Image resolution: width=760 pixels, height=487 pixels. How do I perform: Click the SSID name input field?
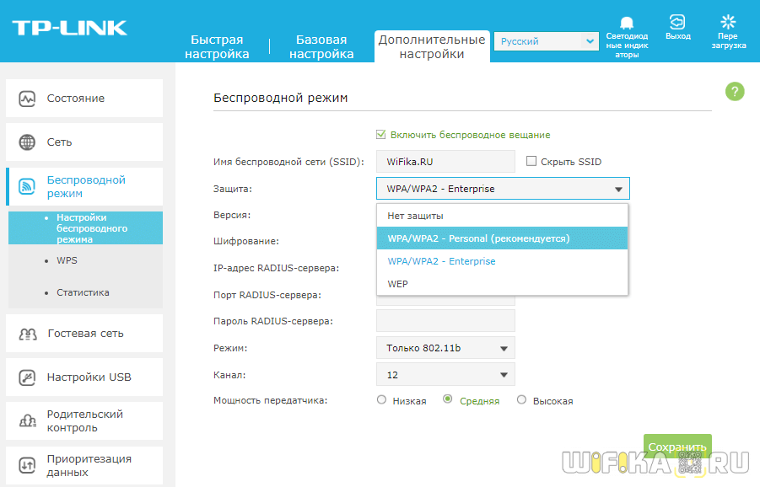click(445, 162)
